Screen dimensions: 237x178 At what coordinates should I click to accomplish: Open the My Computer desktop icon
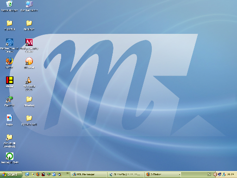point(29,4)
